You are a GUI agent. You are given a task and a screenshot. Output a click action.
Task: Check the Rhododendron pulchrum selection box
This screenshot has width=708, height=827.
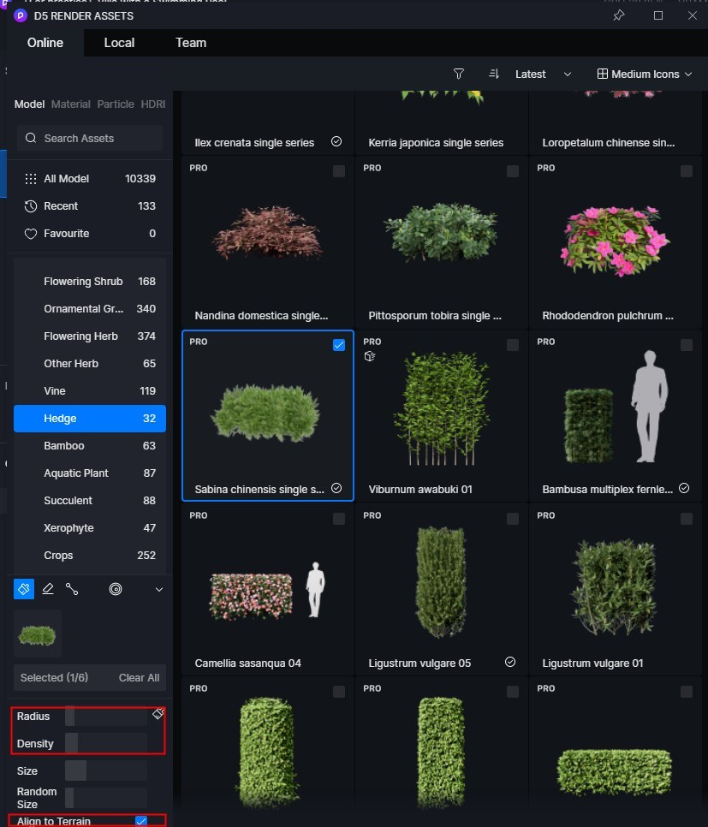pos(687,171)
